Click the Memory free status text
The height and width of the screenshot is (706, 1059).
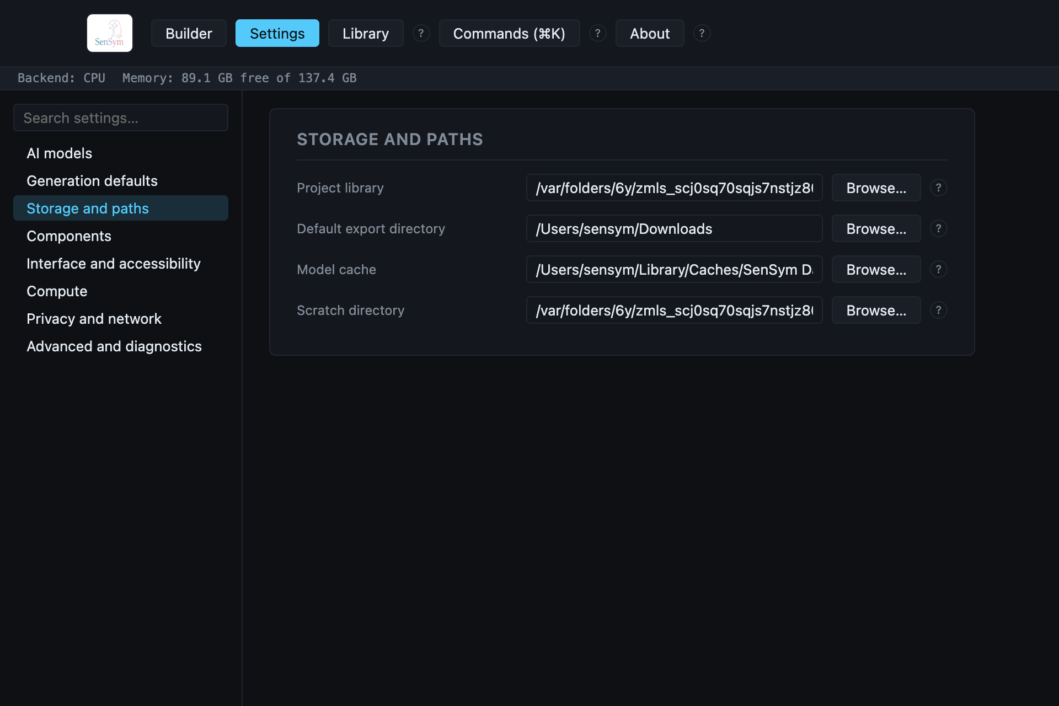coord(239,78)
